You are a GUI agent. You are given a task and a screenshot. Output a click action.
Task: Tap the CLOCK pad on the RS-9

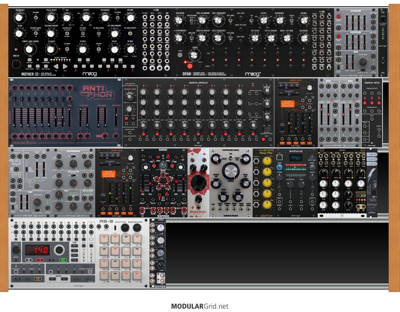coord(126,239)
